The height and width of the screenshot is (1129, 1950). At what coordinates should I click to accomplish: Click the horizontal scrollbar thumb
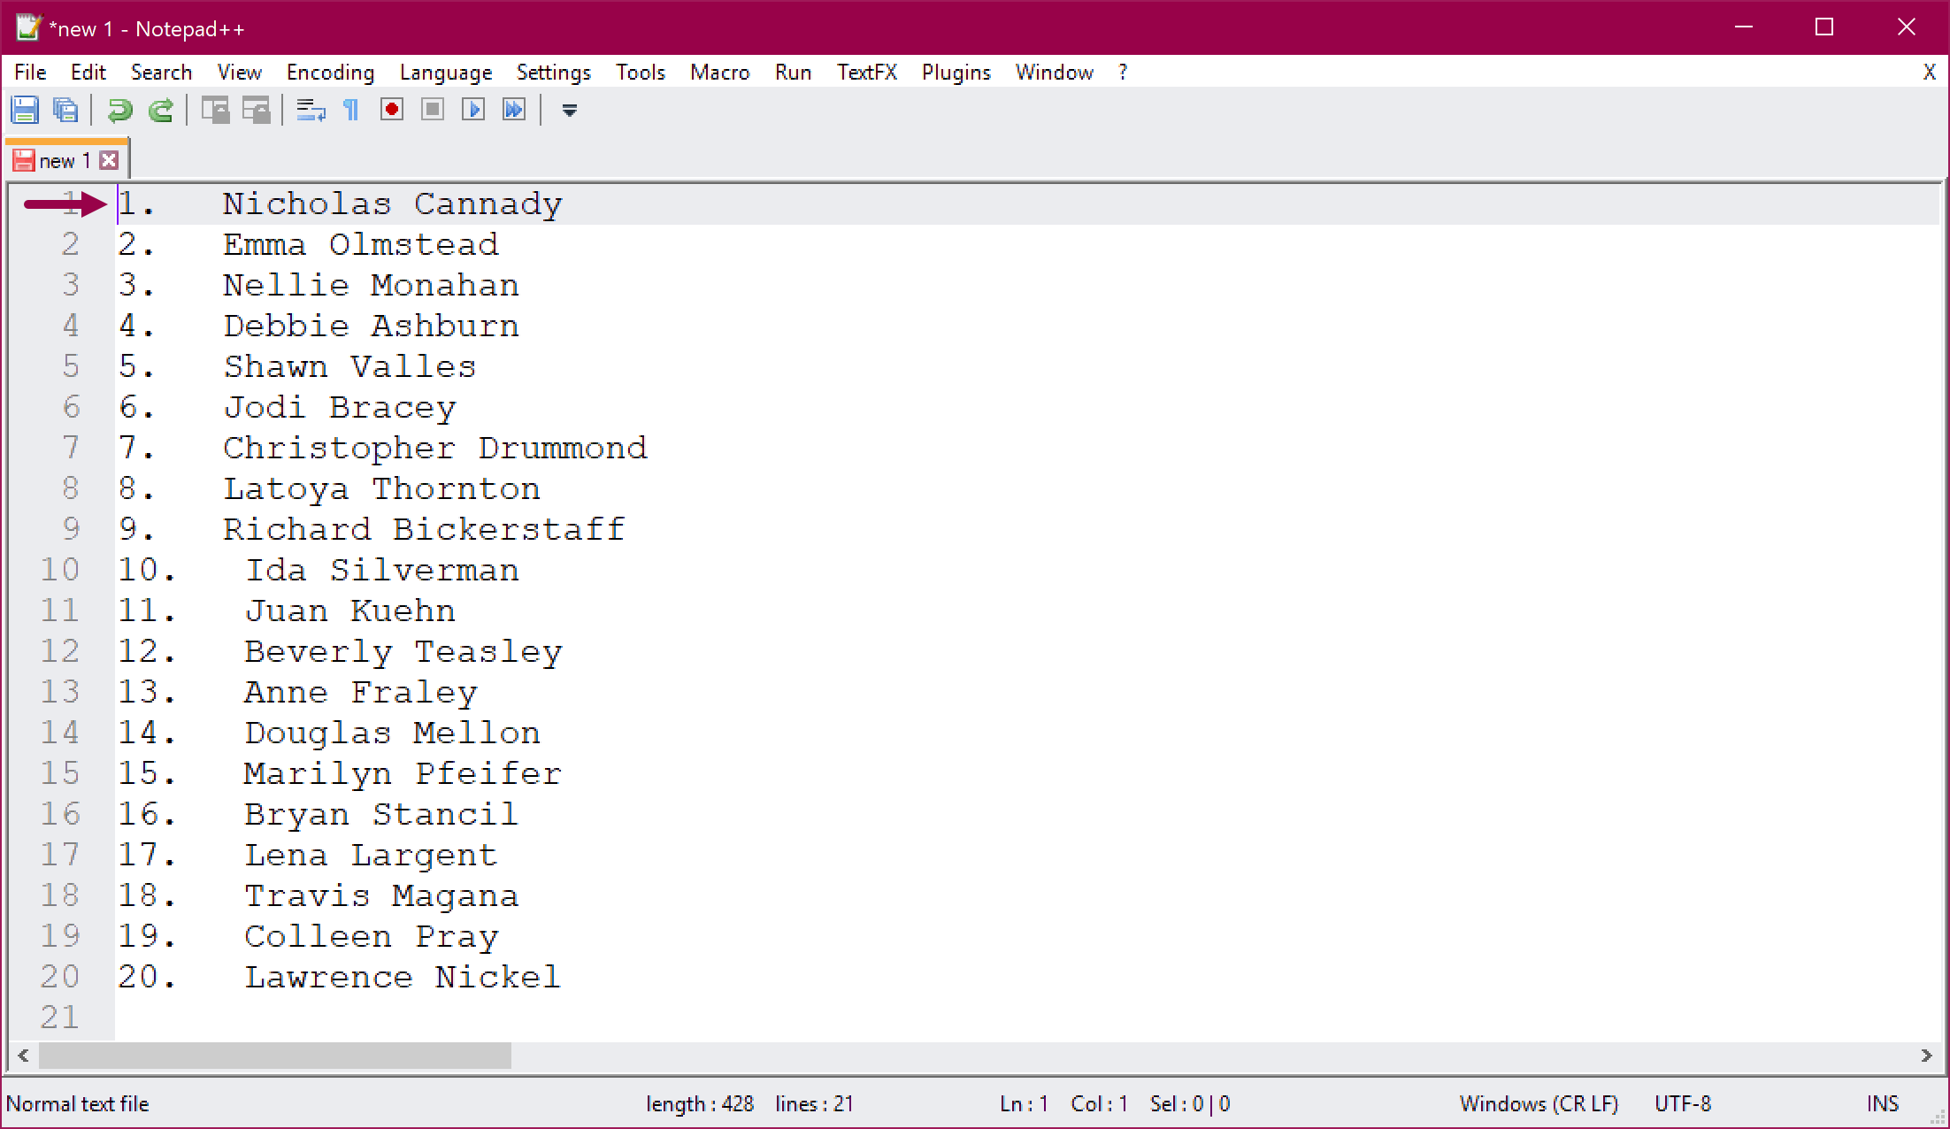click(x=274, y=1055)
